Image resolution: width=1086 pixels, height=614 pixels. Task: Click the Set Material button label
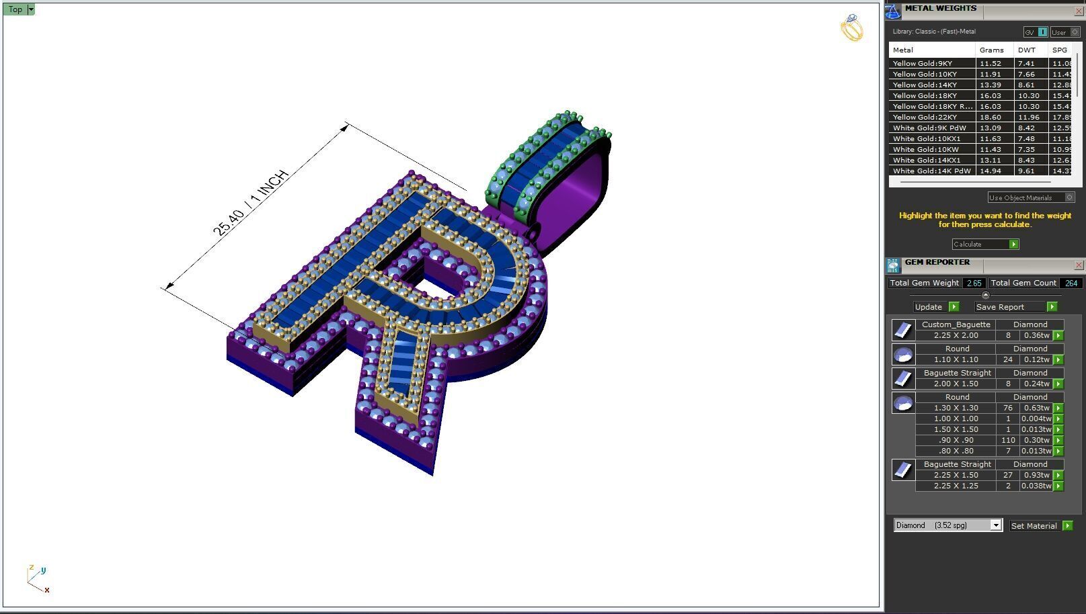1034,525
